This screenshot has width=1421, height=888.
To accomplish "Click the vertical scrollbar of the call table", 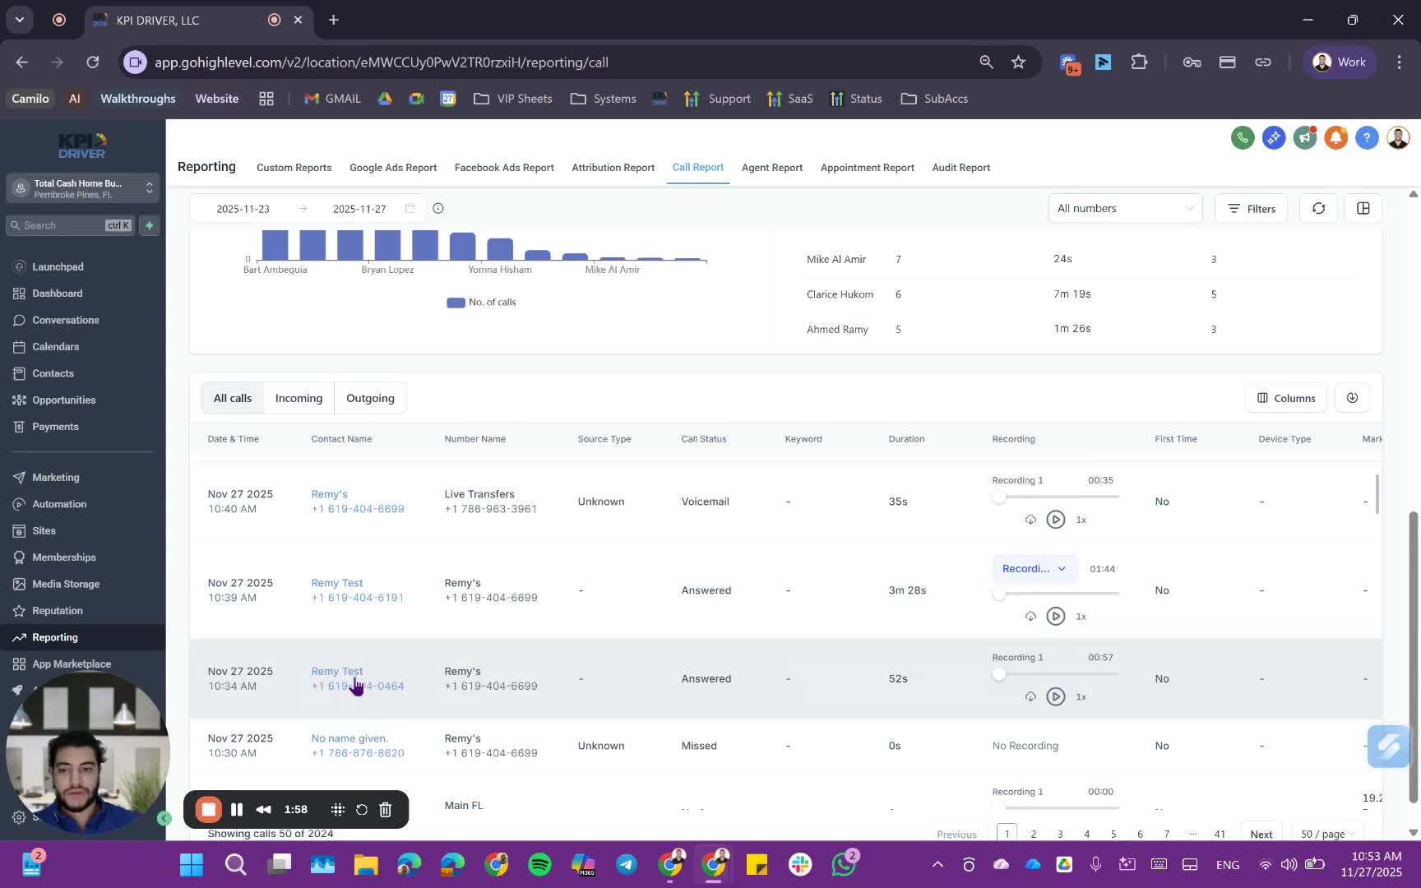I will [x=1377, y=493].
